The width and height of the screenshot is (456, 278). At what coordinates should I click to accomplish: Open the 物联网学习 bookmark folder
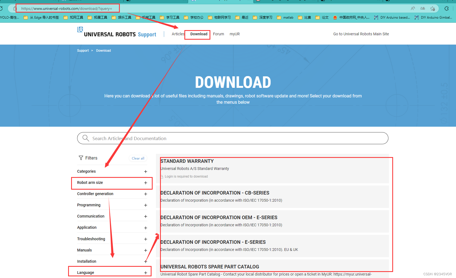[219, 18]
